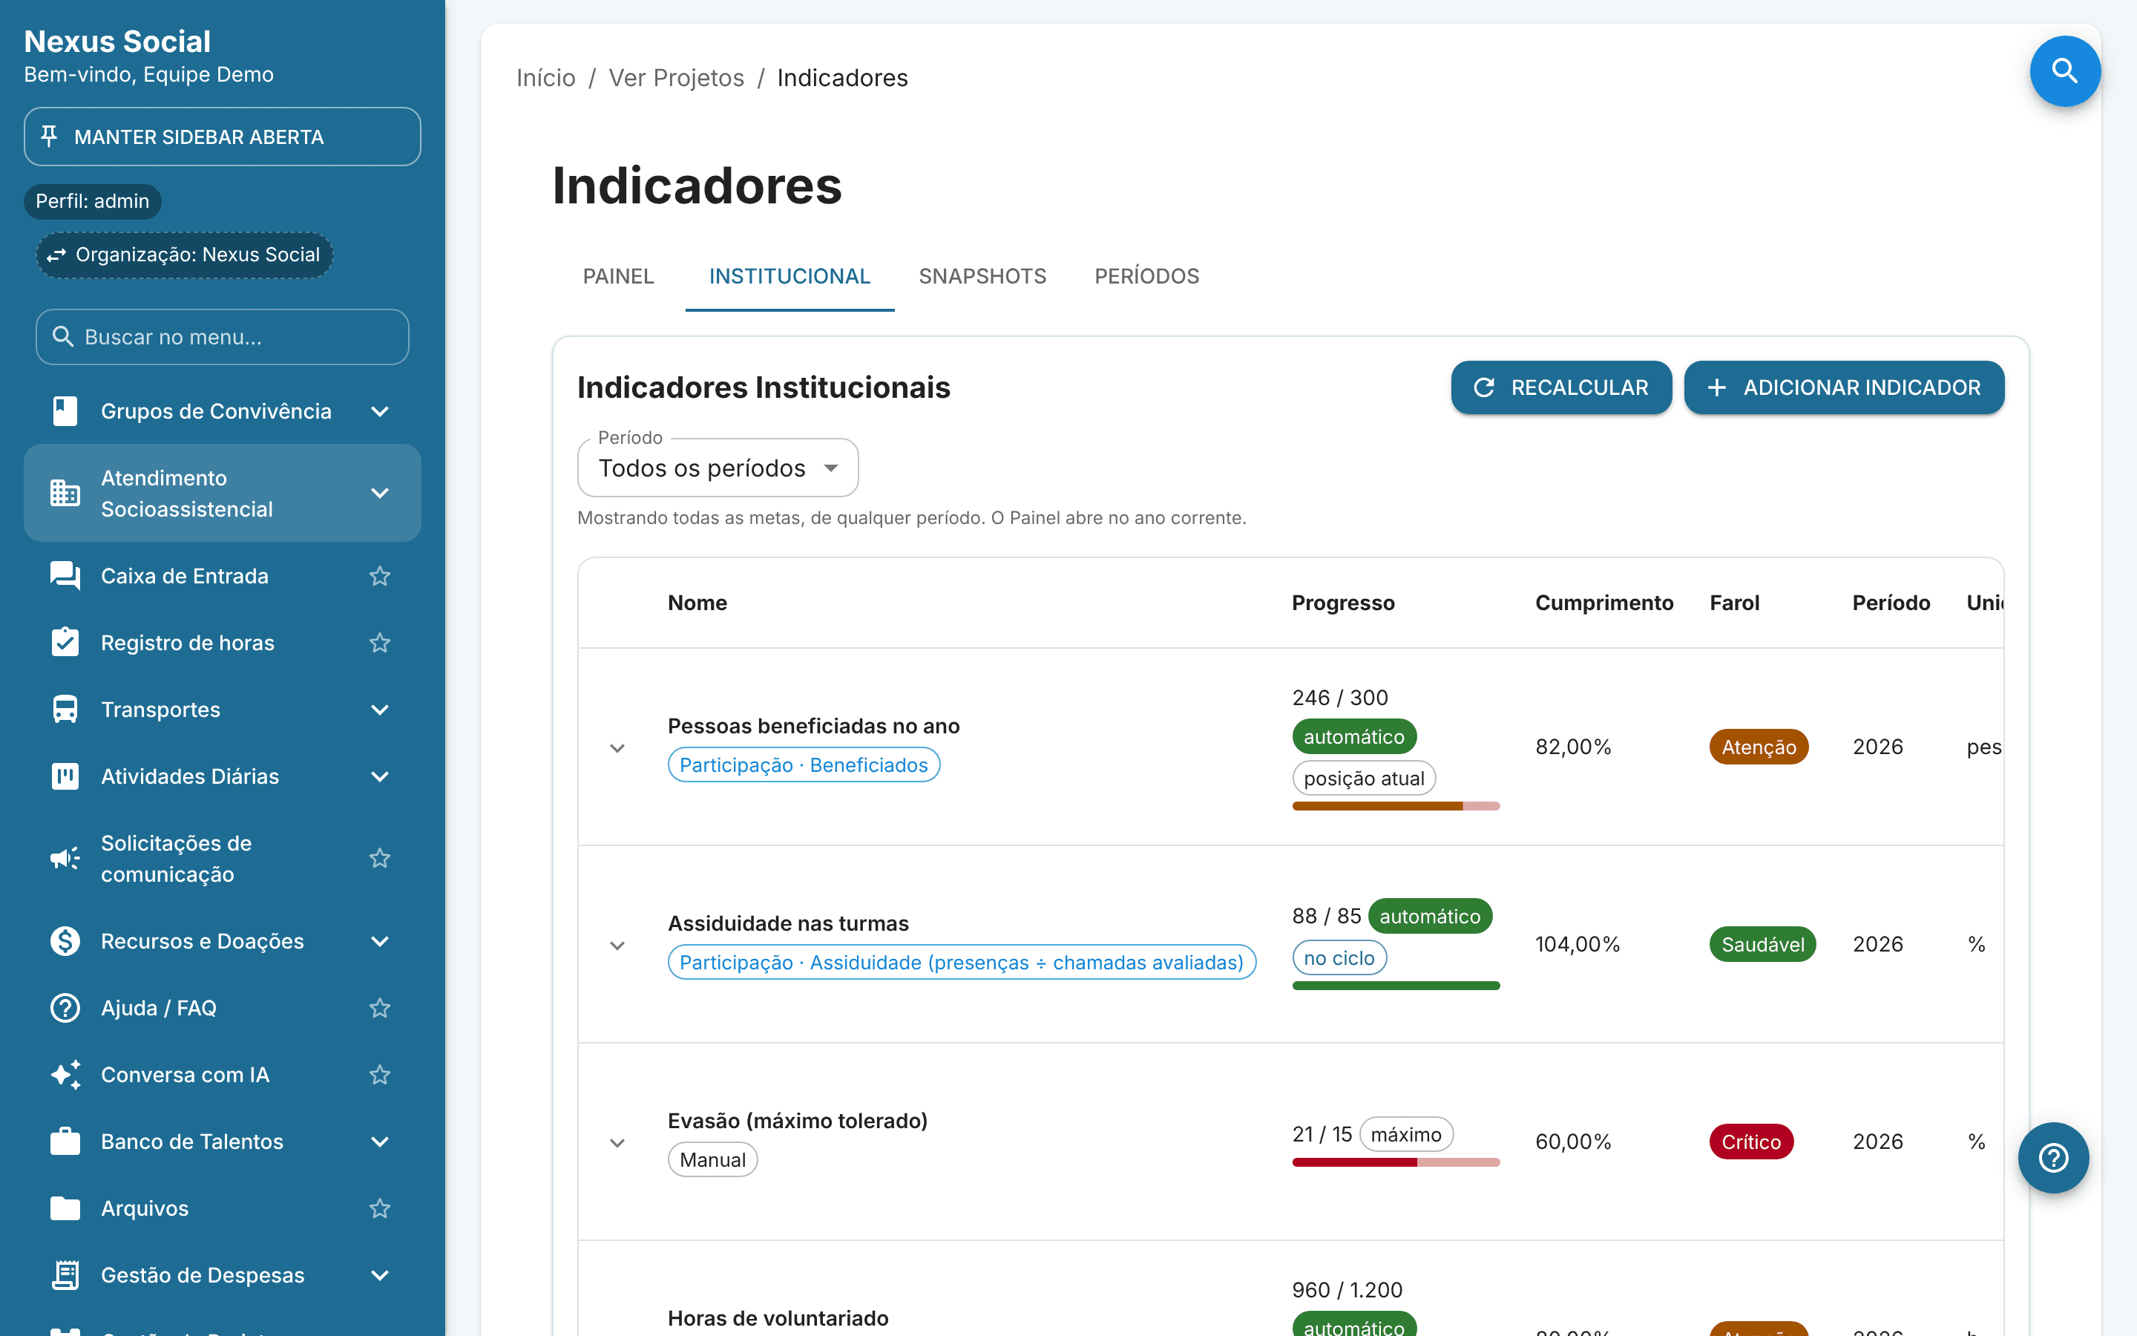Star the Conversa com IA menu item
This screenshot has height=1336, width=2137.
click(380, 1075)
